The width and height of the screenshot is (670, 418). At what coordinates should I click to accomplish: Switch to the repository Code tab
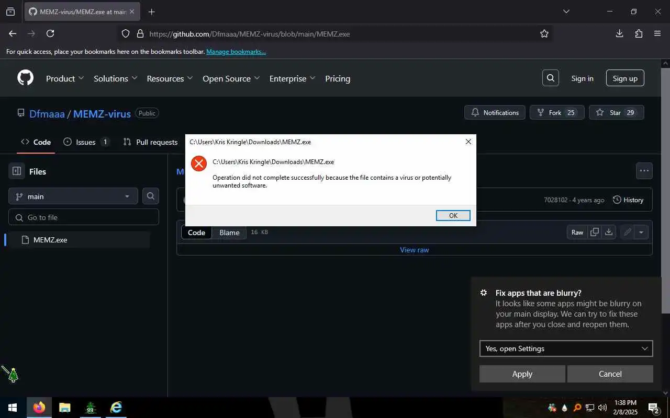click(36, 142)
